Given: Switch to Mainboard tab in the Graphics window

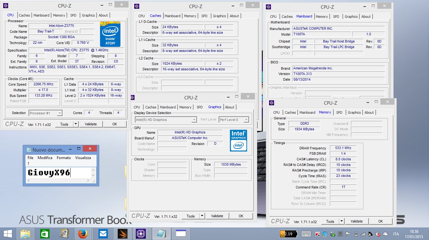Looking at the screenshot, I should (x=168, y=107).
